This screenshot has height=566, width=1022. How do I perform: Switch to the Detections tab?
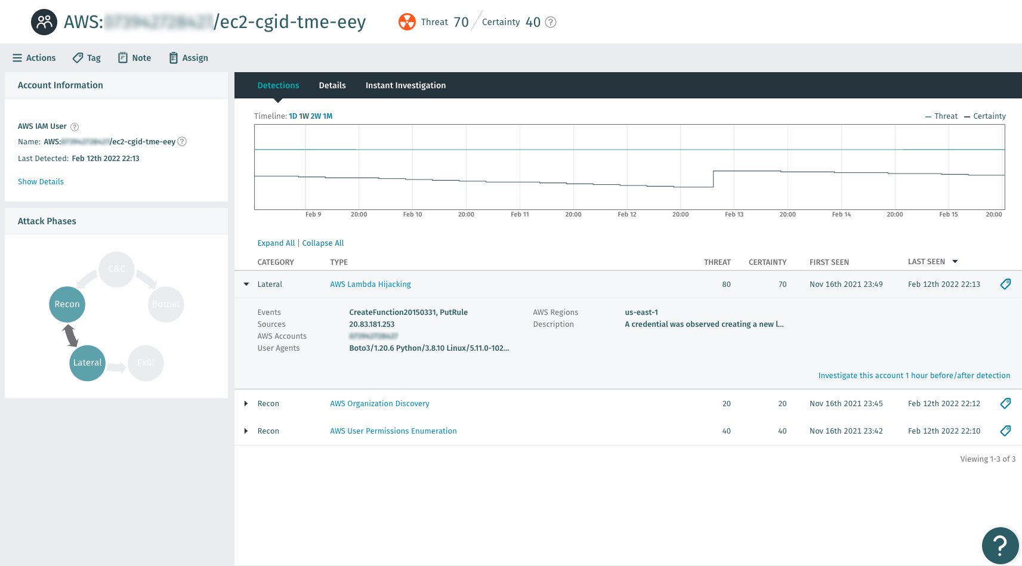278,85
